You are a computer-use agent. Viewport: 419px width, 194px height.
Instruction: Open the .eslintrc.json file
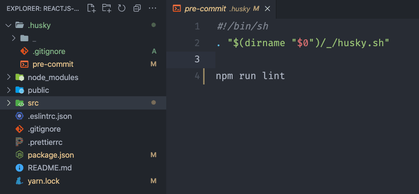[50, 116]
